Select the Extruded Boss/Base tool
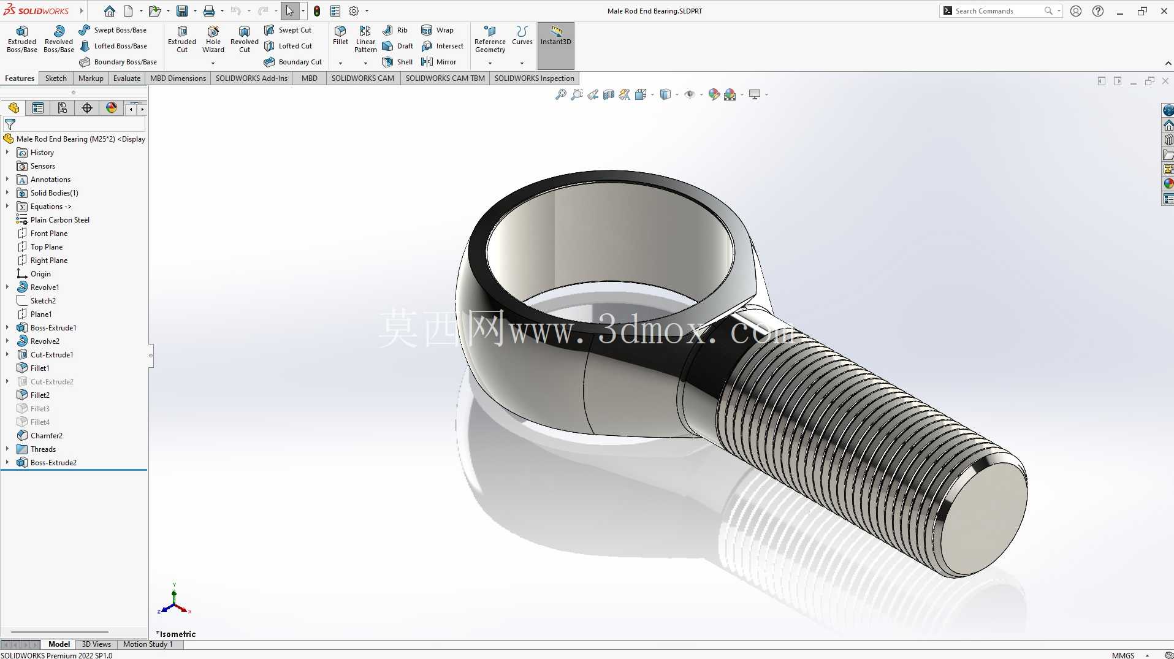Image resolution: width=1174 pixels, height=659 pixels. pos(22,39)
